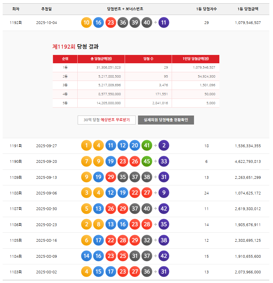Click the 1187회 prize amount 2,619,380,012

click(248, 209)
